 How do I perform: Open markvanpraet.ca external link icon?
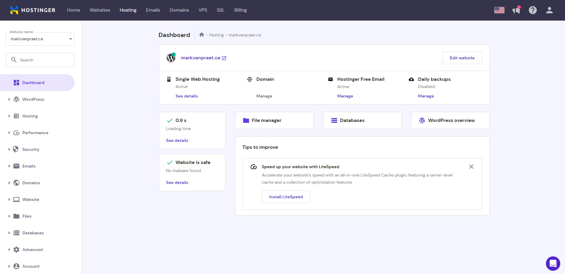tap(224, 58)
